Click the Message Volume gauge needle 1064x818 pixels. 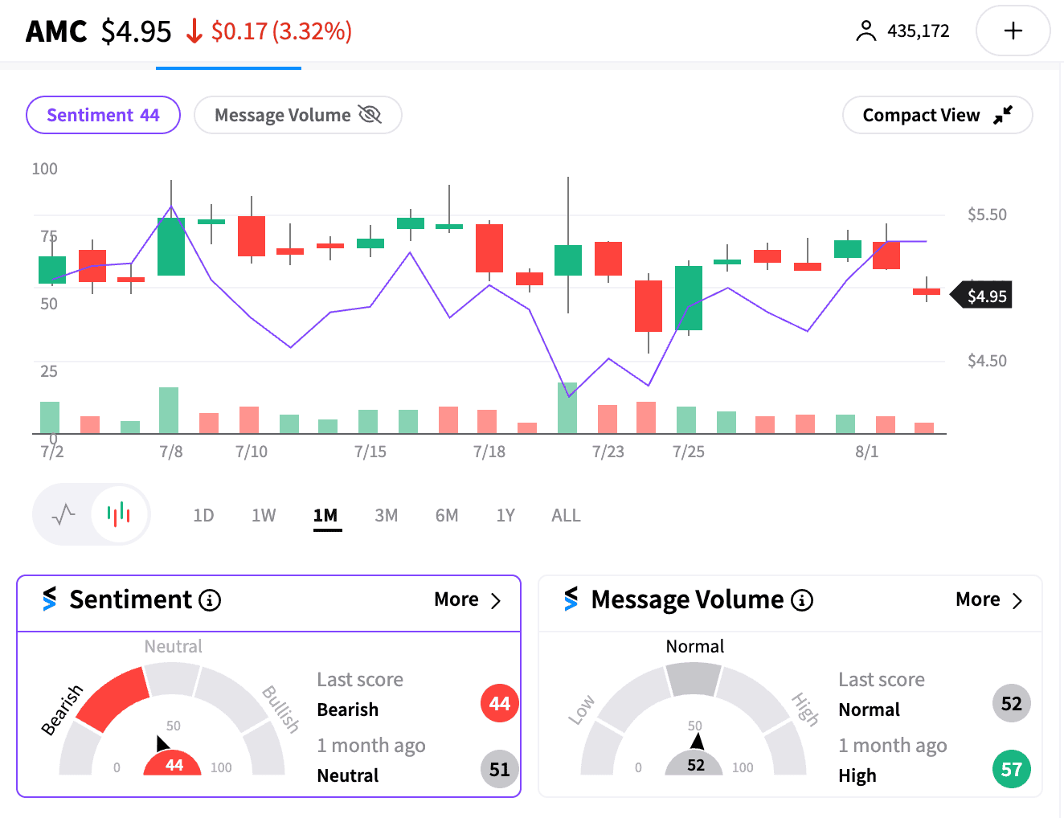pyautogui.click(x=697, y=741)
